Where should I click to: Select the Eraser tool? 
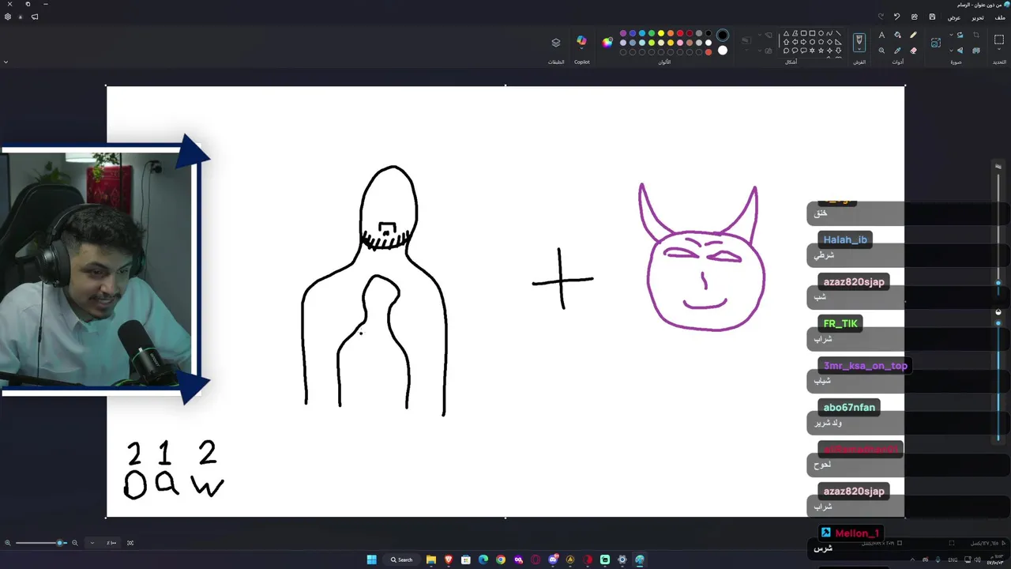tap(913, 51)
